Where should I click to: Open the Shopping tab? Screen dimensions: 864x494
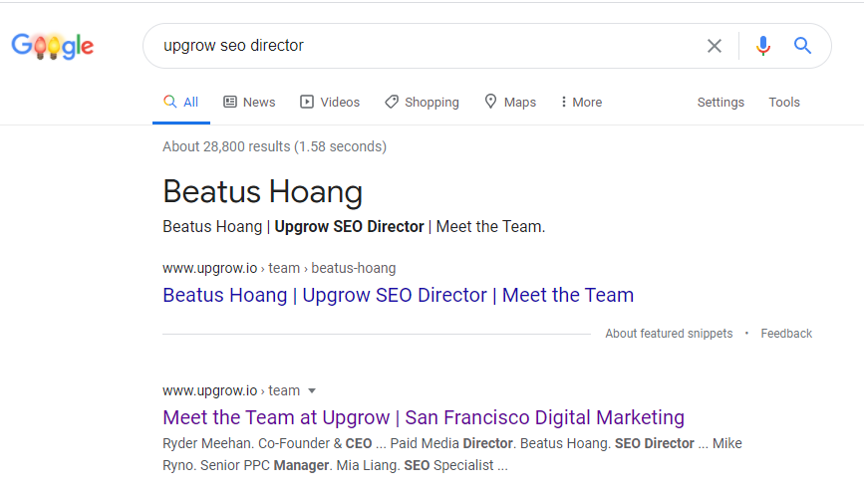422,103
